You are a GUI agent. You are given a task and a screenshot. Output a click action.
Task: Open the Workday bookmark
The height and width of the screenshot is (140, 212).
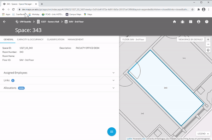(x=34, y=14)
